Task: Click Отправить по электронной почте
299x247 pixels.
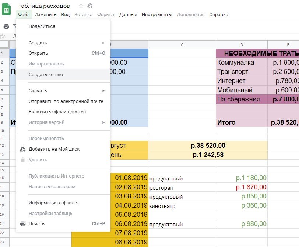Action: tap(66, 101)
